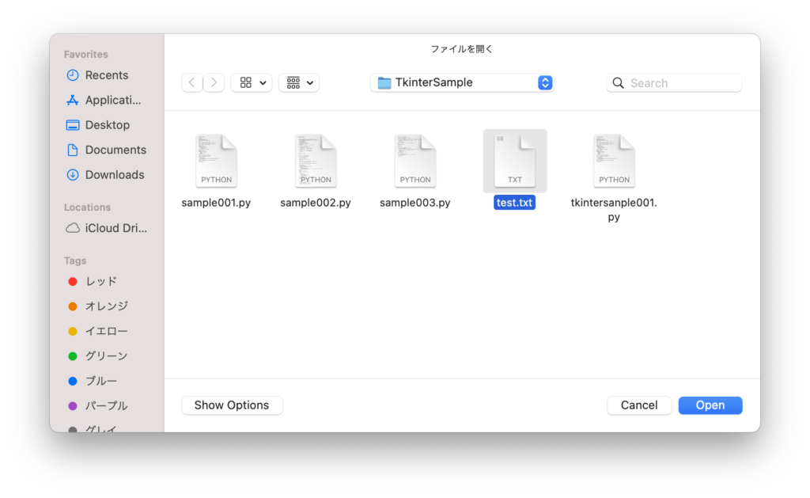810x498 pixels.
Task: Click the Search field
Action: [x=674, y=83]
